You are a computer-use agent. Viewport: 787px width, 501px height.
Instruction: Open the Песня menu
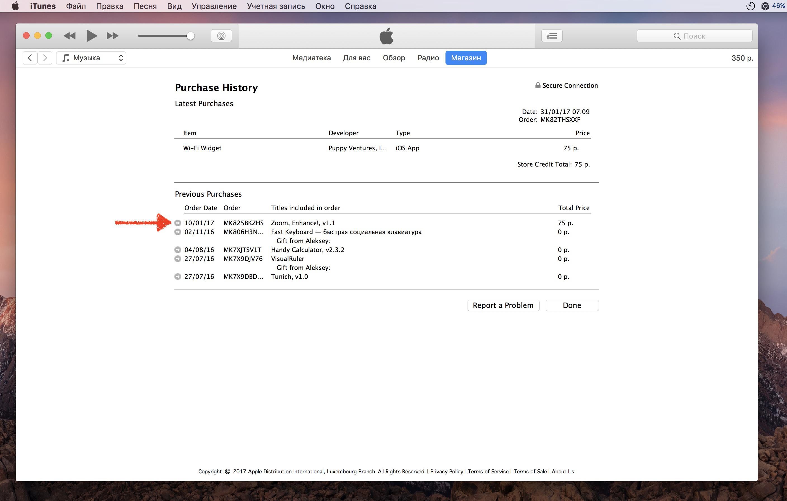pyautogui.click(x=145, y=6)
